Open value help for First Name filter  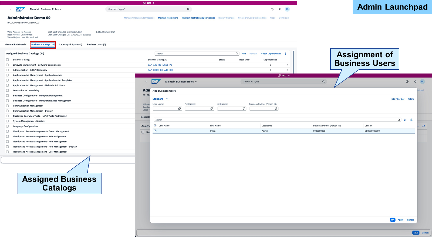tap(212, 109)
